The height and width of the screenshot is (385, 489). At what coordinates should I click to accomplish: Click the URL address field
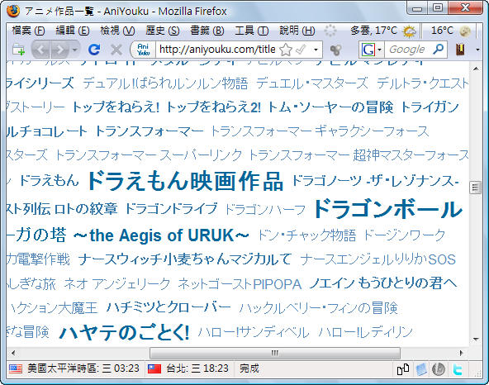click(x=217, y=50)
